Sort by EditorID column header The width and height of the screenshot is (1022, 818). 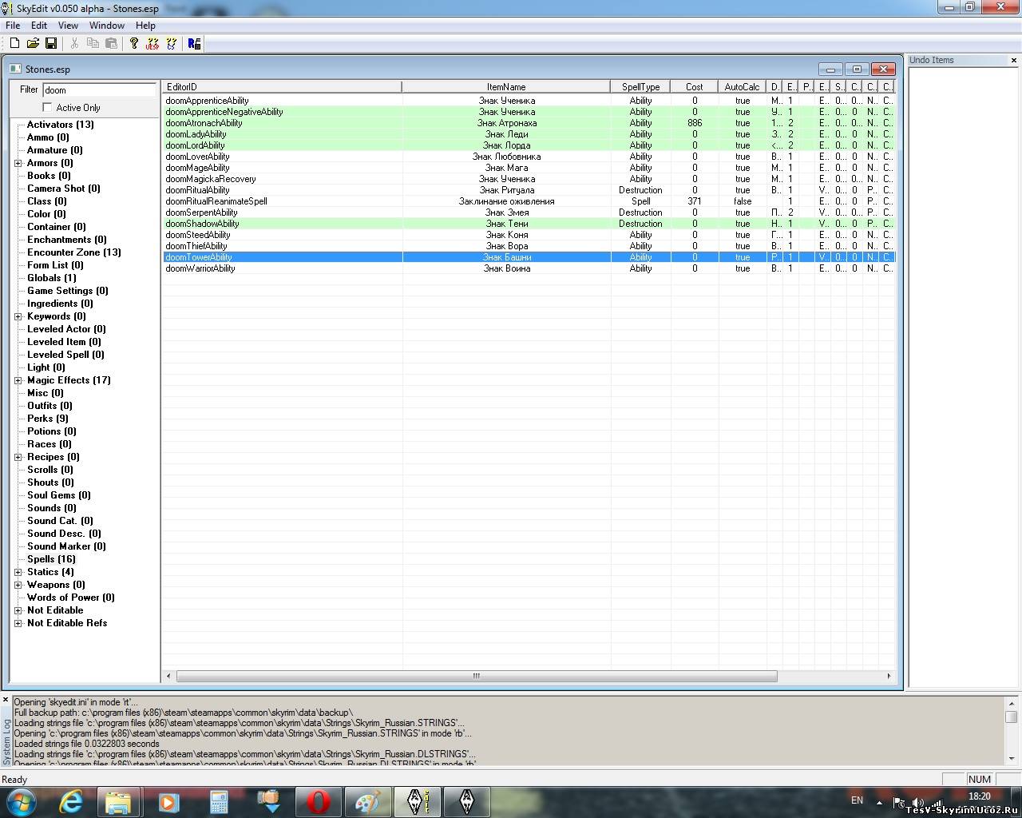281,87
